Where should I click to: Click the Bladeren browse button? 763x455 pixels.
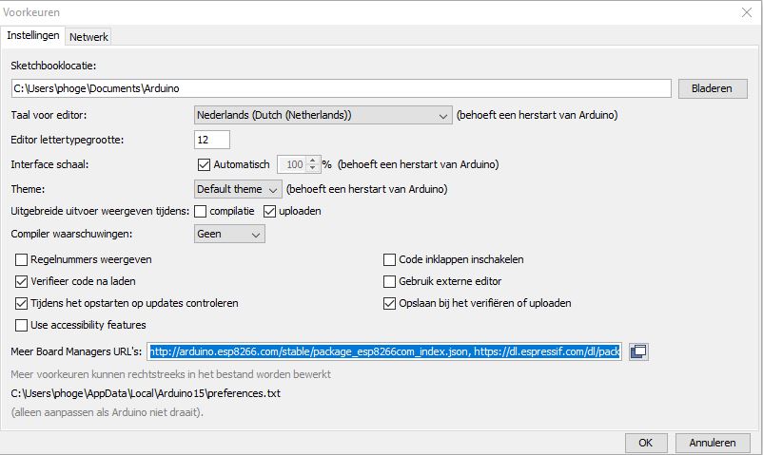(713, 88)
